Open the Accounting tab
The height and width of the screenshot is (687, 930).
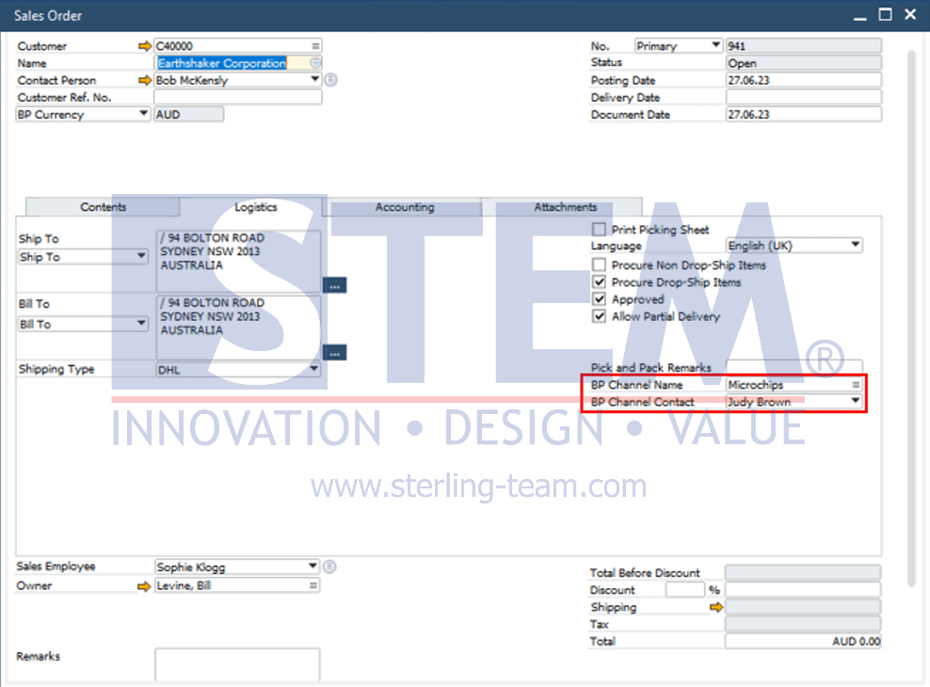coord(405,207)
